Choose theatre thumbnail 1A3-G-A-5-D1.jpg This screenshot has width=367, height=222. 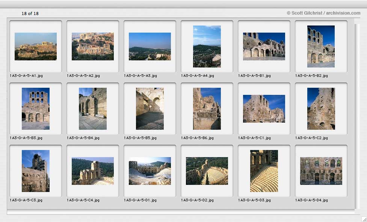click(150, 171)
